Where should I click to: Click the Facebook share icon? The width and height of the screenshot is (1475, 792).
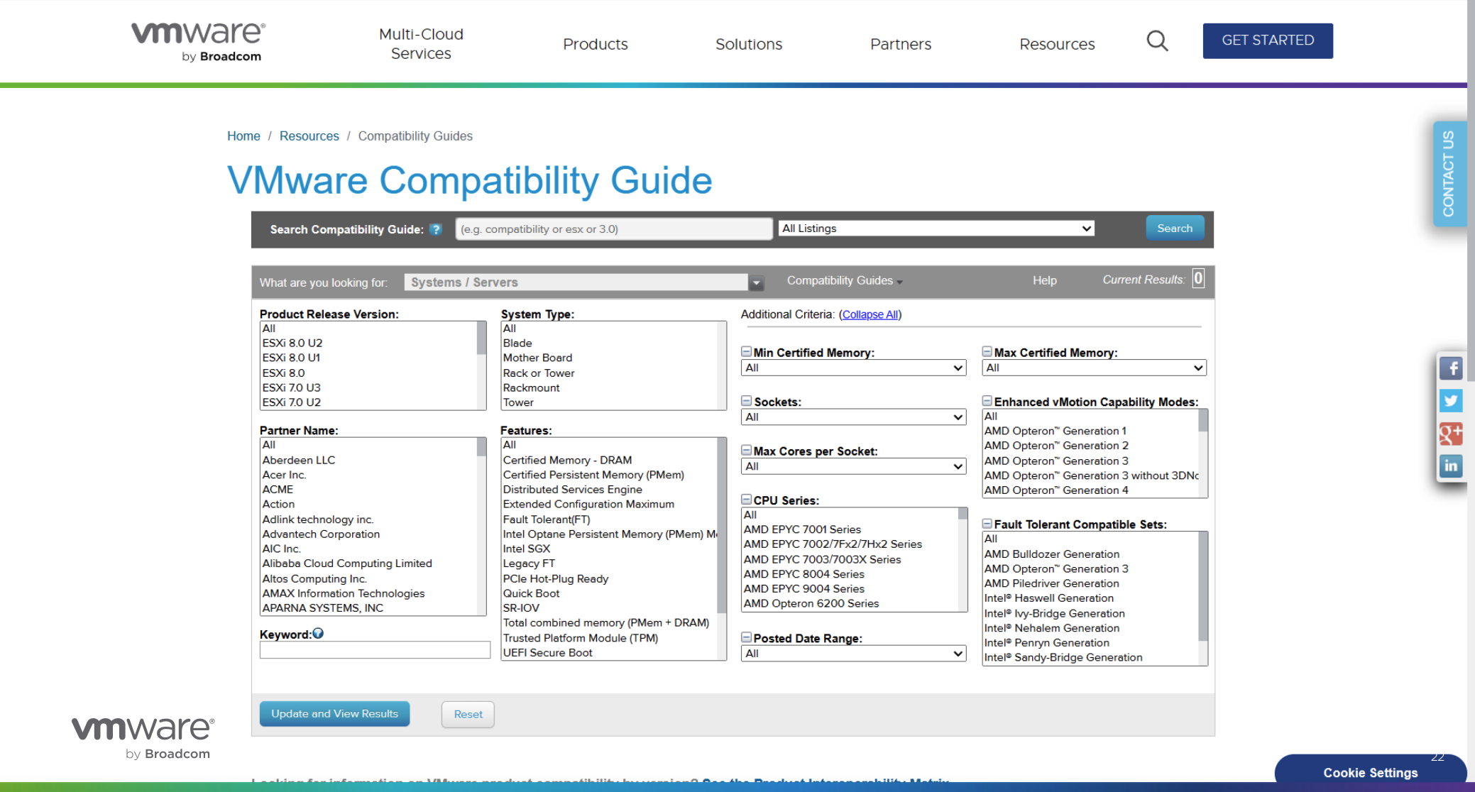click(x=1451, y=368)
